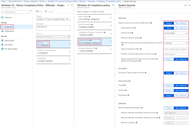The height and width of the screenshot is (126, 191).
Task: Click the Per-setting status icon
Action: point(2,48)
